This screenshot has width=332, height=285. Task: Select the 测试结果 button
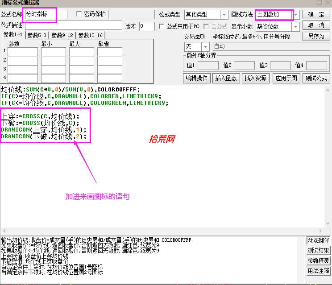[319, 250]
